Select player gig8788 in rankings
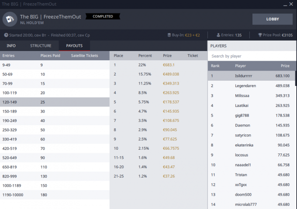 tap(251, 115)
